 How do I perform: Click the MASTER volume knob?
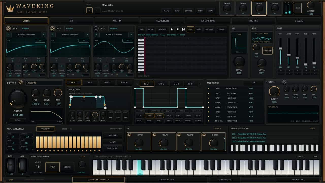[311, 5]
